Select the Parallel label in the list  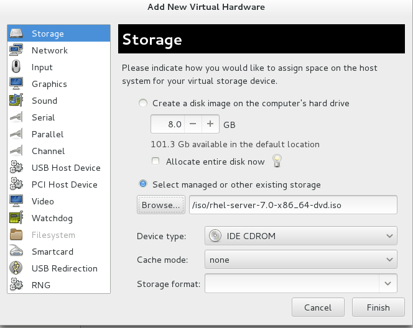[x=47, y=134]
